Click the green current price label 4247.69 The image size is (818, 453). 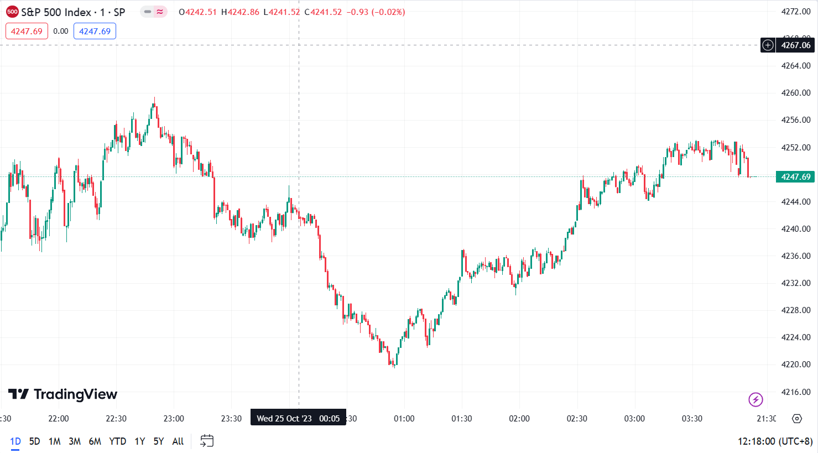[795, 177]
